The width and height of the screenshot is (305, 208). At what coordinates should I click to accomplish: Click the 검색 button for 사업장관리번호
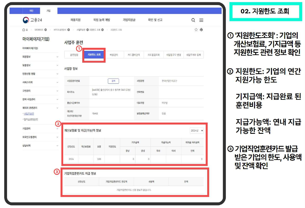113,81
